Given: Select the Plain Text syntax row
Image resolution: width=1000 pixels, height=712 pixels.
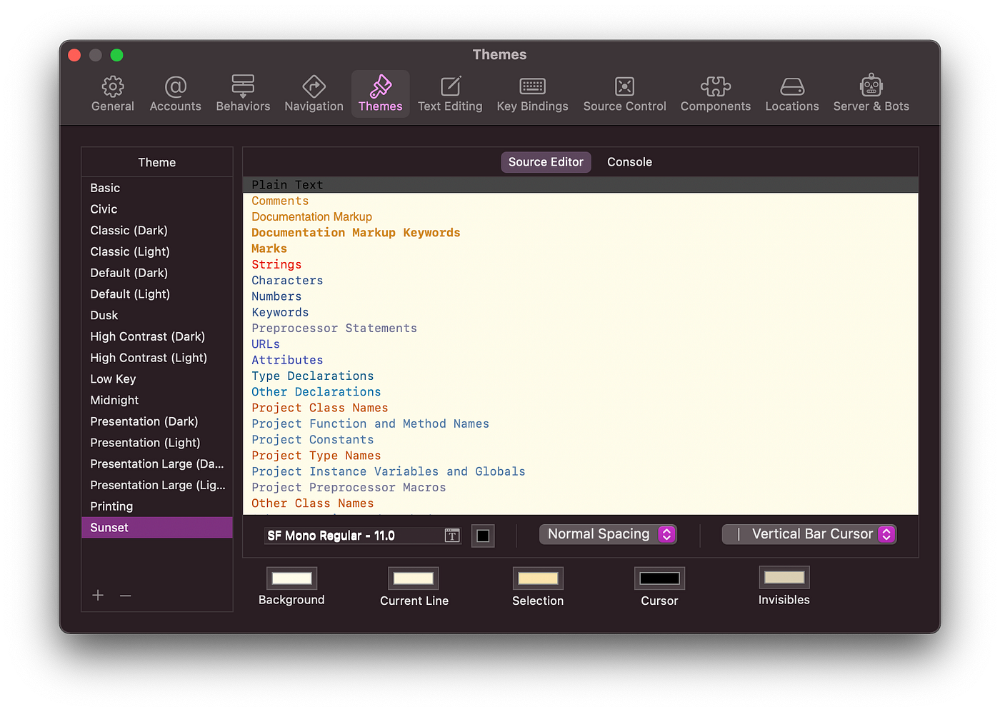Looking at the screenshot, I should pyautogui.click(x=580, y=185).
